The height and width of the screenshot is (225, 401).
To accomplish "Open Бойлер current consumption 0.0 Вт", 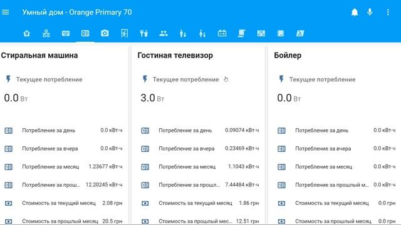I will 289,98.
